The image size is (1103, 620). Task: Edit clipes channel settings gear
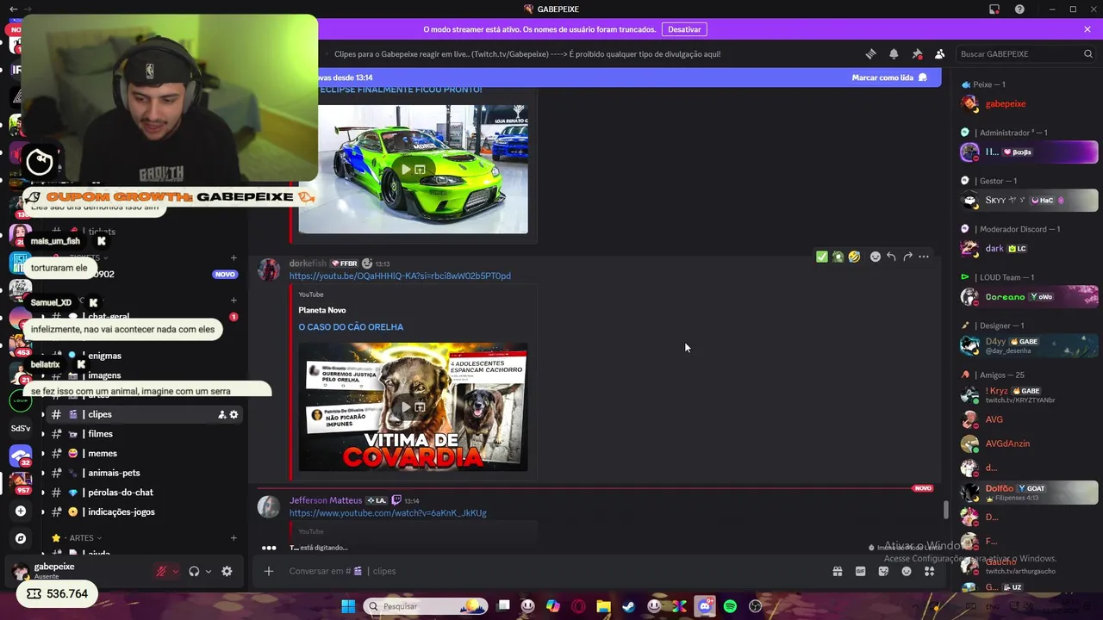click(234, 414)
